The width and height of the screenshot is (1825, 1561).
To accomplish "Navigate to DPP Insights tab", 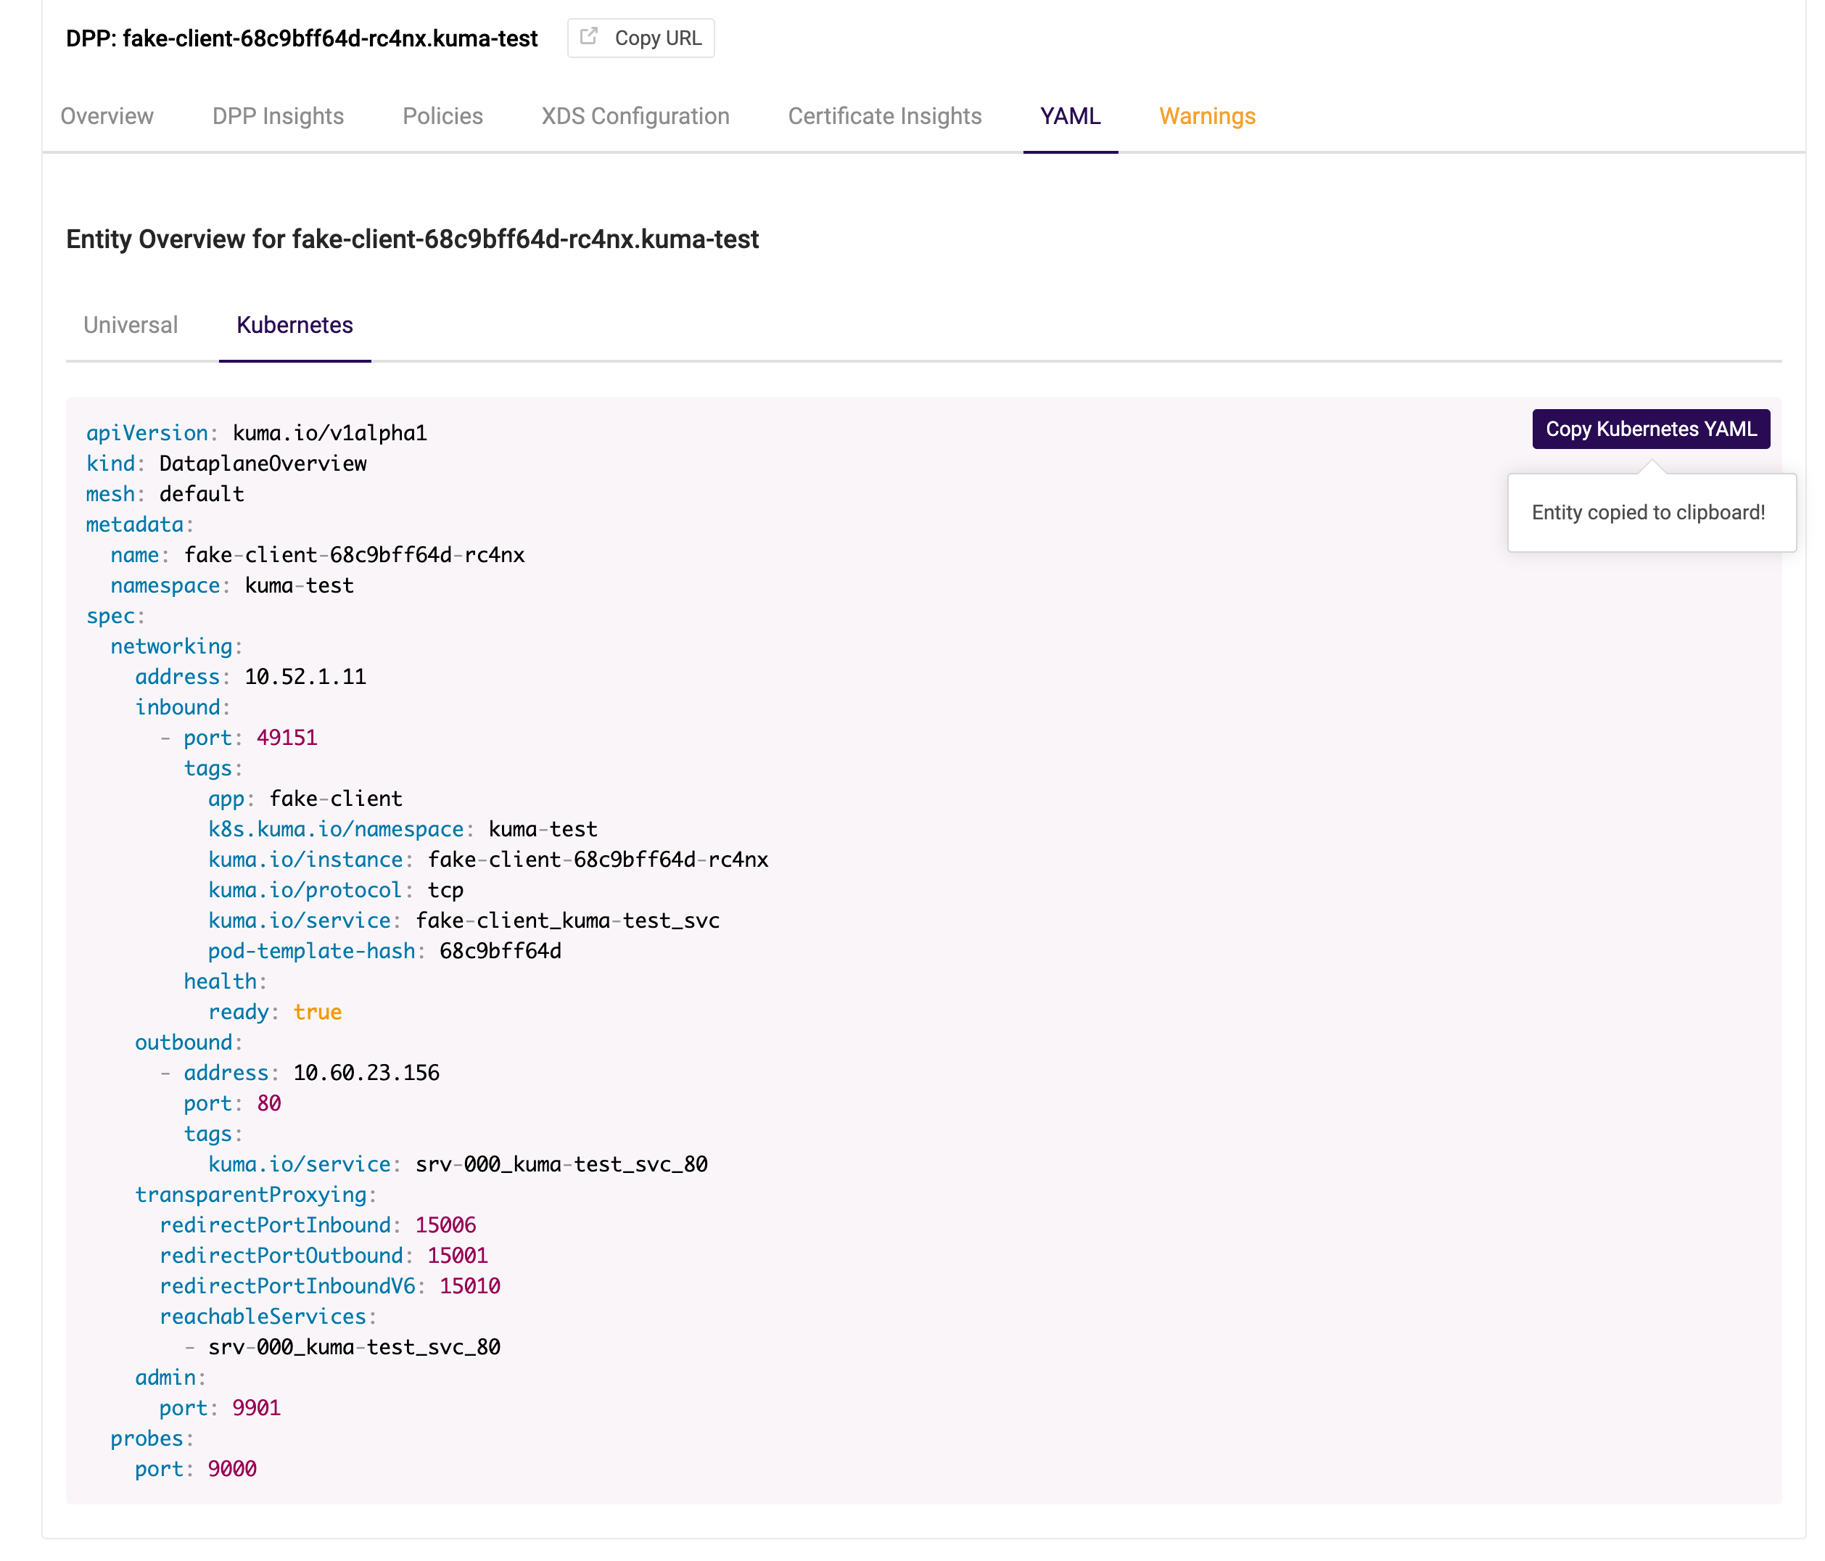I will 277,116.
